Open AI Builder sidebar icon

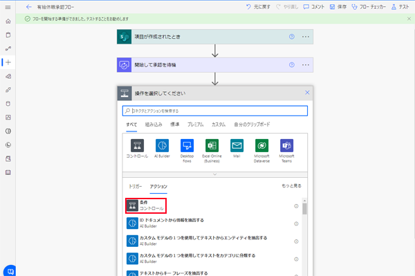click(8, 131)
